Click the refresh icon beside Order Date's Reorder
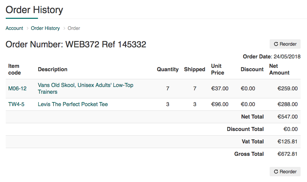Image resolution: width=307 pixels, height=182 pixels. (276, 44)
